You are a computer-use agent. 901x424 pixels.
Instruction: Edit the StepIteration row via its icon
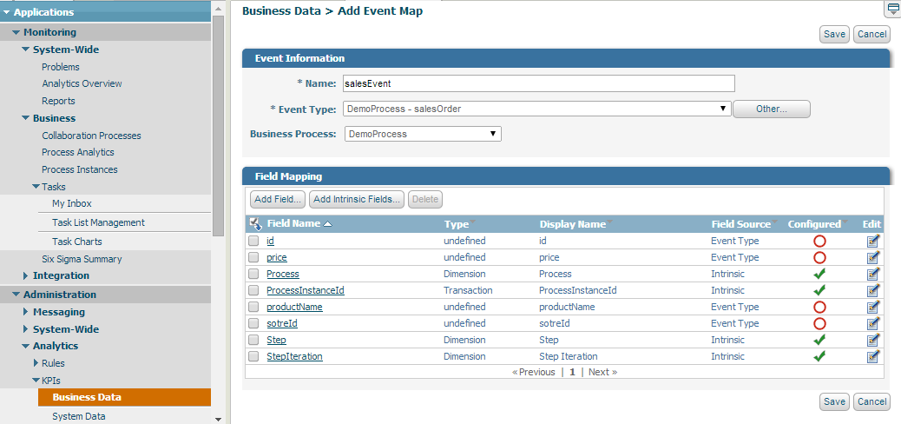(x=873, y=356)
